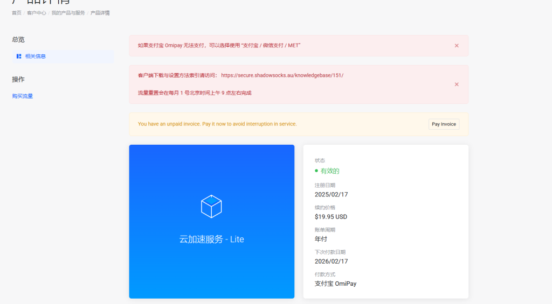The height and width of the screenshot is (304, 552).
Task: Click the 操作 sidebar heading
Action: tap(18, 80)
